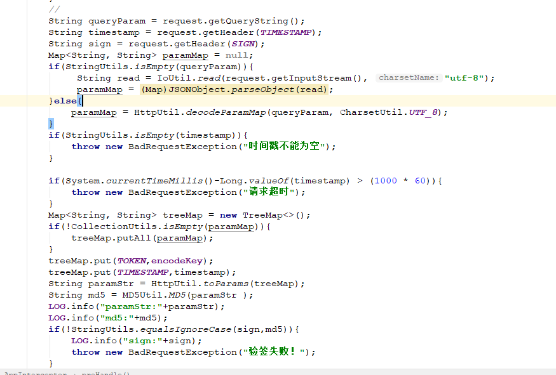The height and width of the screenshot is (375, 556).
Task: Click TIMESTAMP constant in treeMap.put line
Action: [142, 272]
